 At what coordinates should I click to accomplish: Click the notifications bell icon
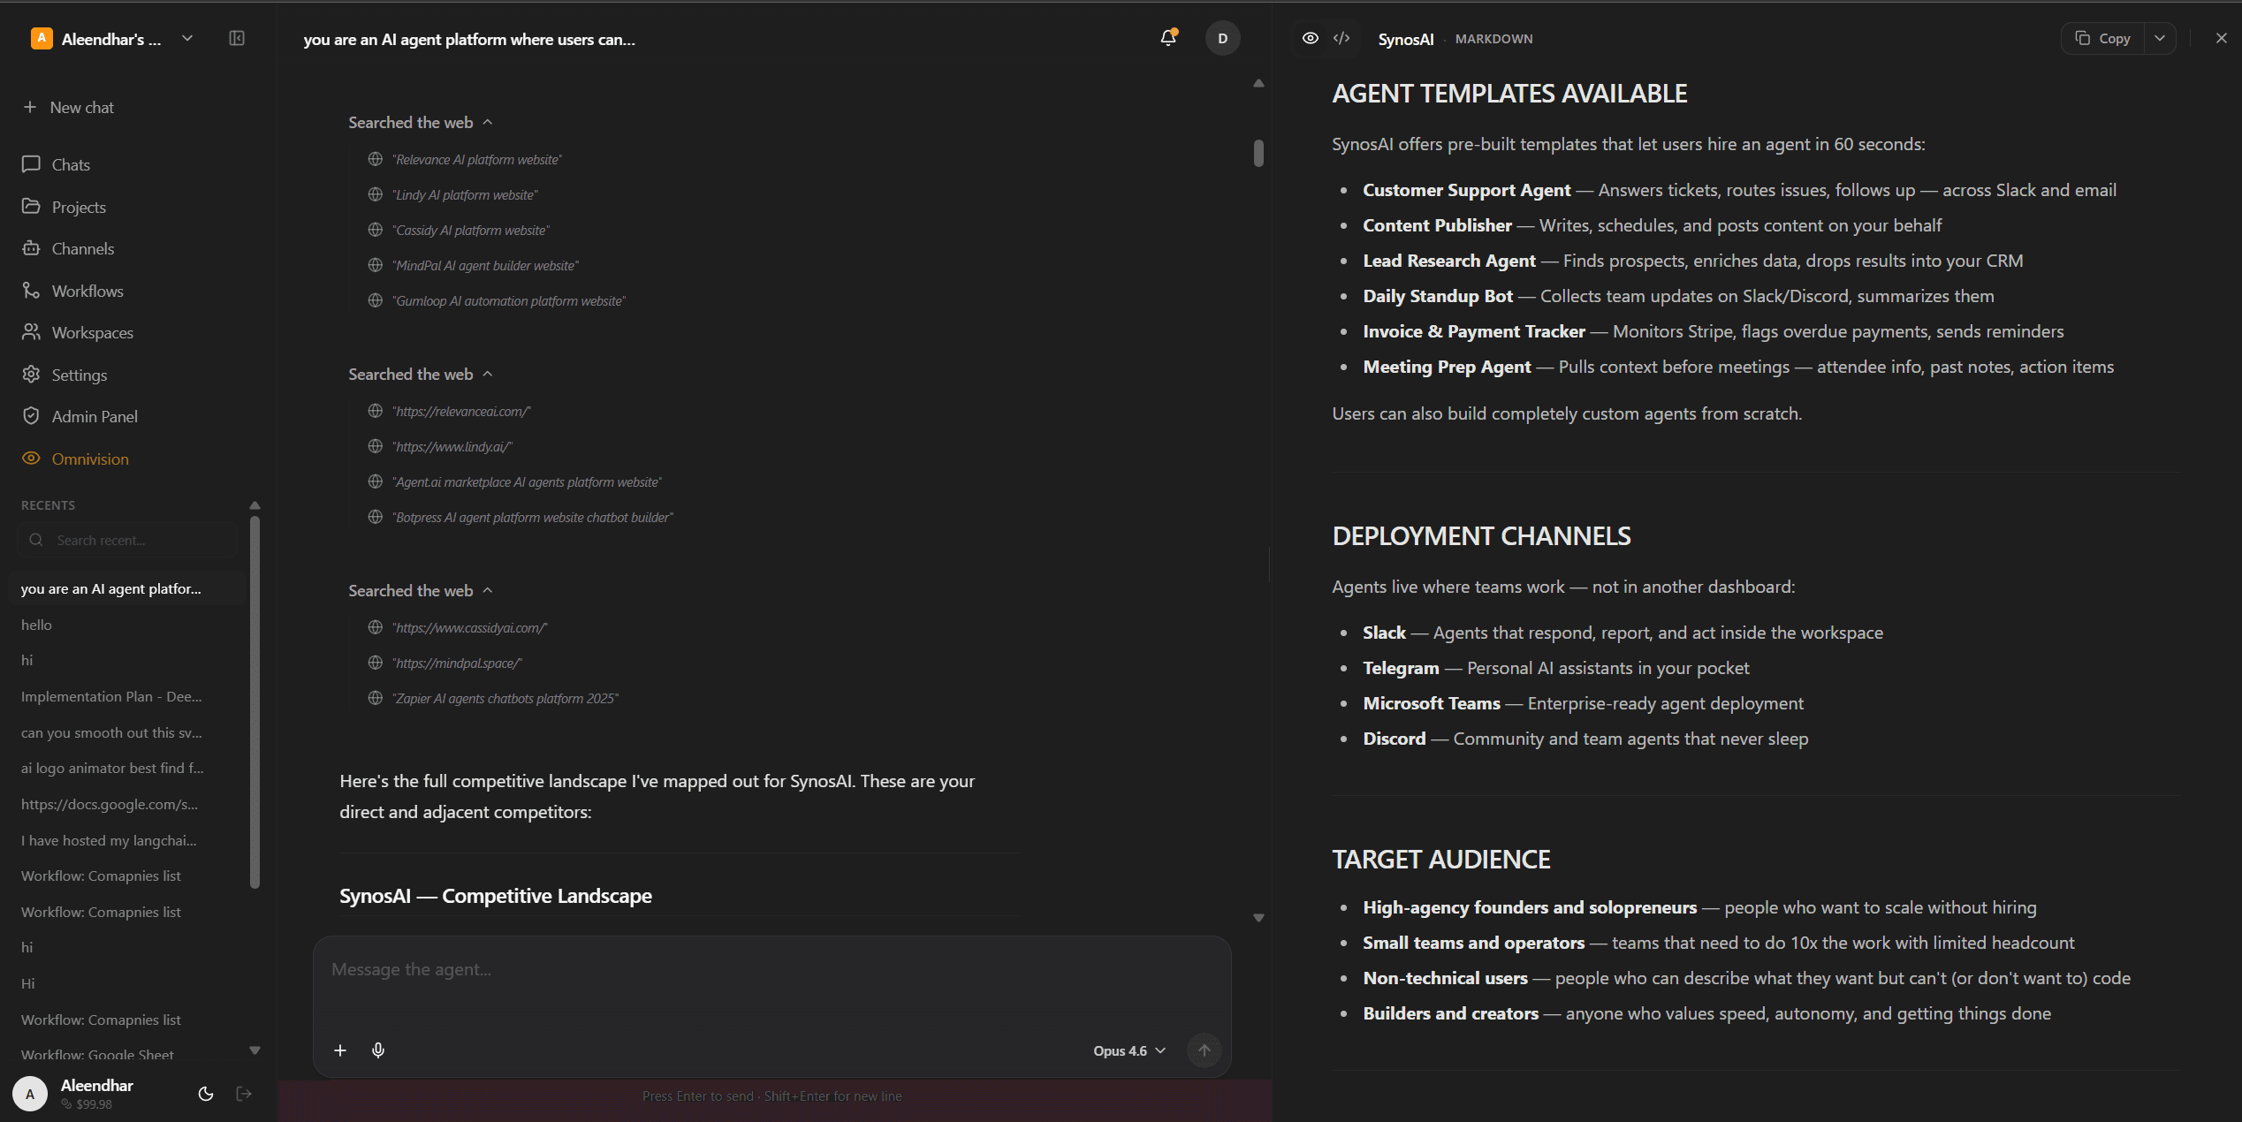(x=1167, y=38)
